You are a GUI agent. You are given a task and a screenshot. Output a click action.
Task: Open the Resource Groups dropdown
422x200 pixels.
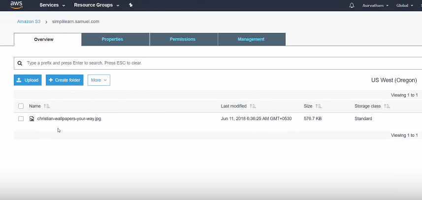point(97,5)
